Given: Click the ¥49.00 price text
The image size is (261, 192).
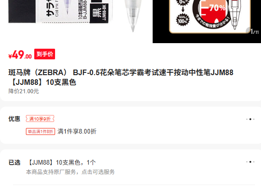Looking at the screenshot, I should 20,55.
